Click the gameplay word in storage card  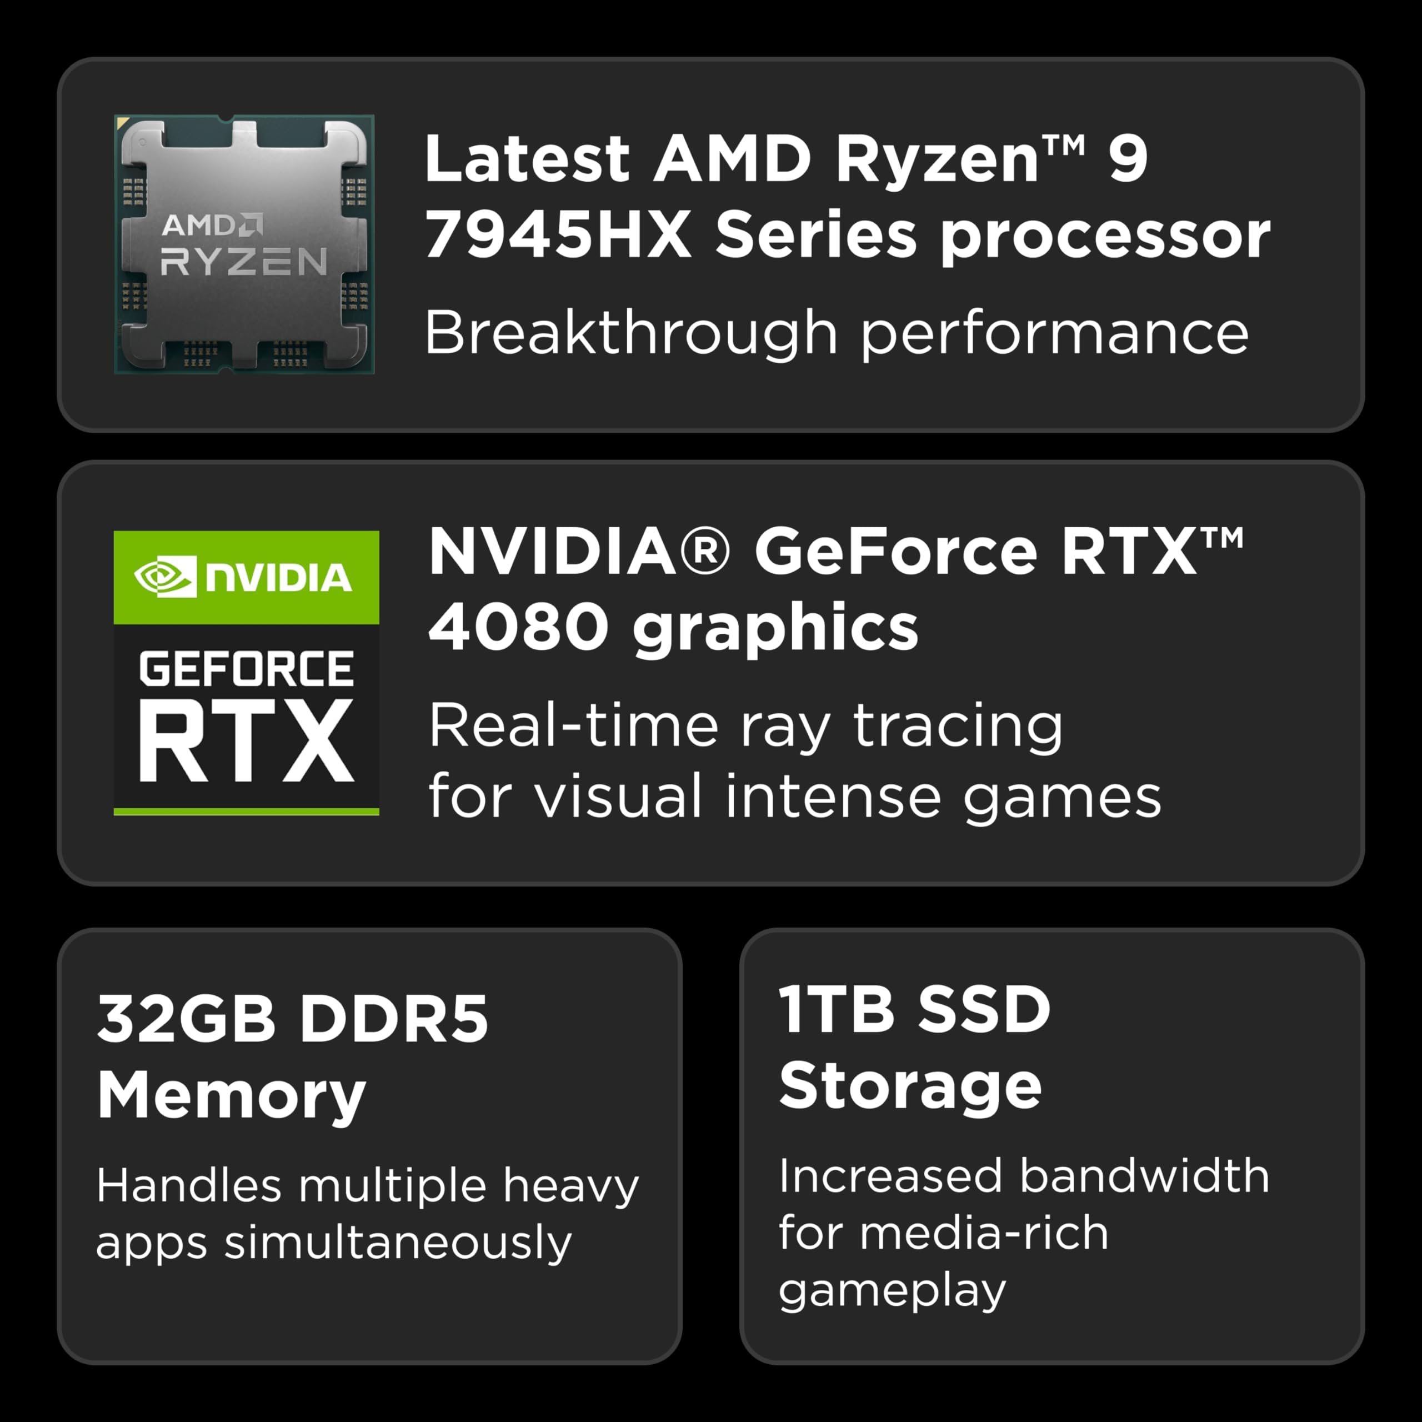(x=892, y=1290)
